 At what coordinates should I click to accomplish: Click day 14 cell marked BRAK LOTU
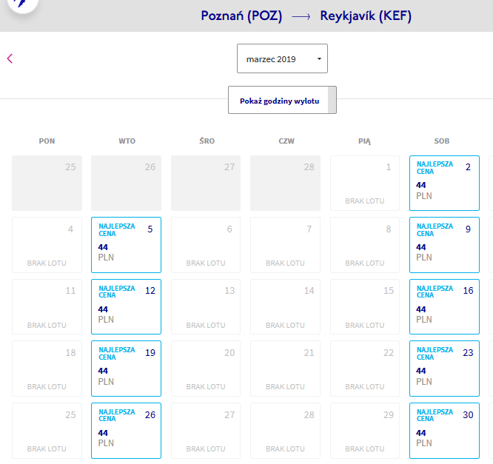tap(285, 306)
